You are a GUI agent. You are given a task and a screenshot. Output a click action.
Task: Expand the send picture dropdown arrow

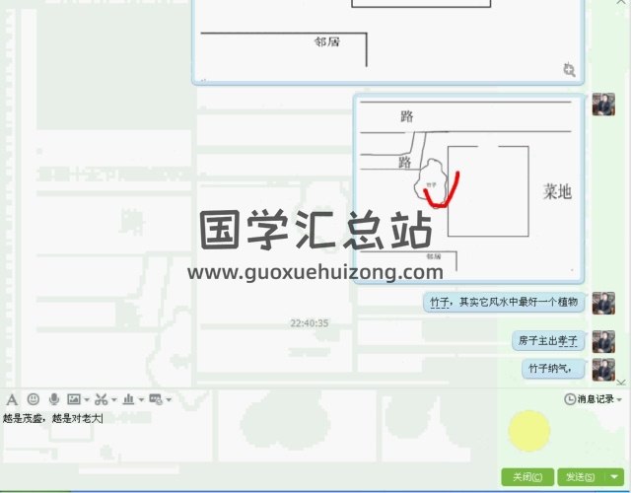(87, 399)
